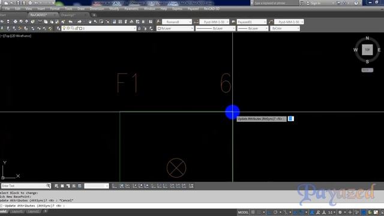Screen dimensions: 384x216
Task: Open the Modify menu
Action: [x=114, y=8]
